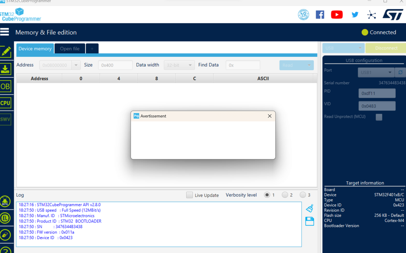
Task: Switch to the Device memory tab
Action: [x=35, y=49]
